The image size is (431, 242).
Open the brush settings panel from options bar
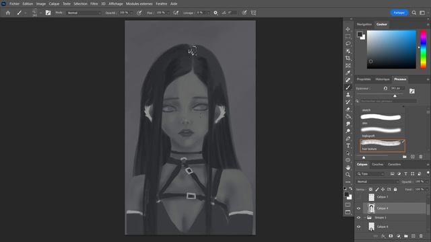[x=48, y=13]
